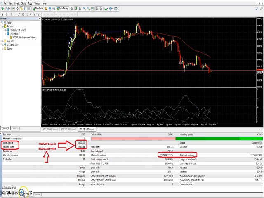Switch to Favorites tab in Navigator

click(15, 128)
